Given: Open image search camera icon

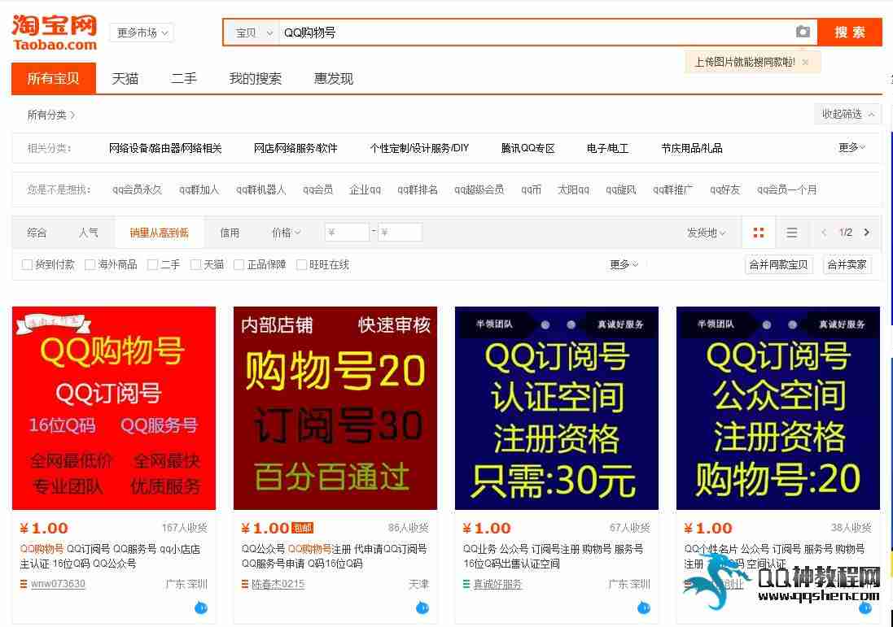Looking at the screenshot, I should click(x=803, y=32).
